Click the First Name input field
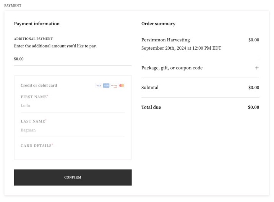Image resolution: width=274 pixels, height=202 pixels. pos(73,106)
